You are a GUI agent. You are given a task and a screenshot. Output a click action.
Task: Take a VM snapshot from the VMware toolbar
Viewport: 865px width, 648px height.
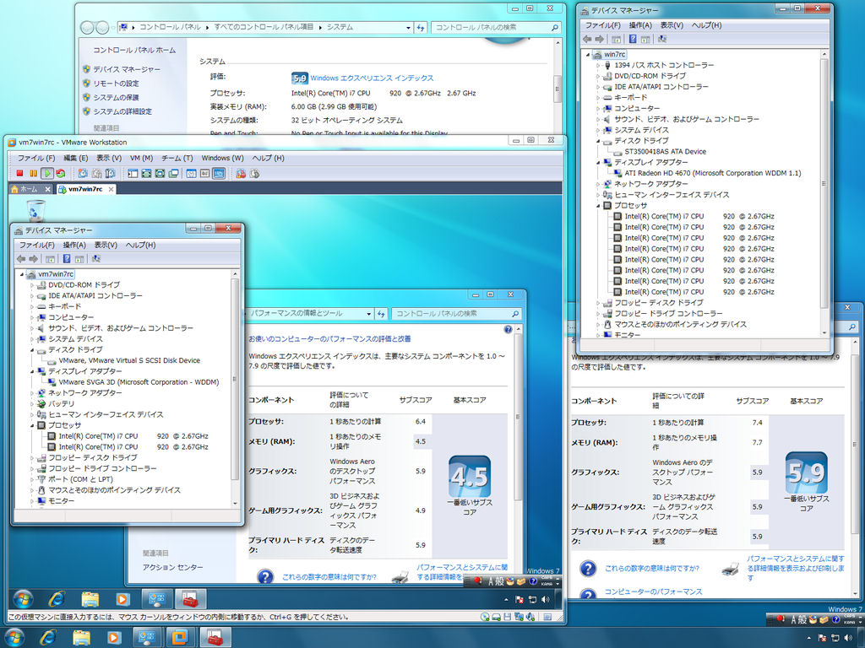pyautogui.click(x=82, y=173)
